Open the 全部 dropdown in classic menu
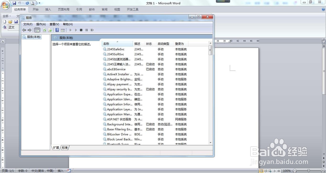 pyautogui.click(x=7, y=16)
